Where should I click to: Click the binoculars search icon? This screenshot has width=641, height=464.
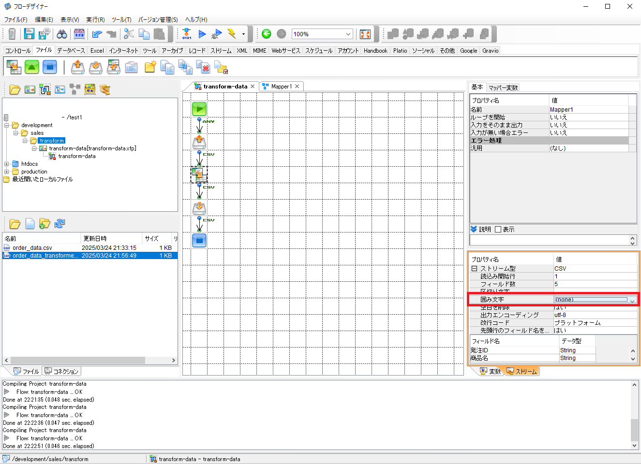pos(62,34)
